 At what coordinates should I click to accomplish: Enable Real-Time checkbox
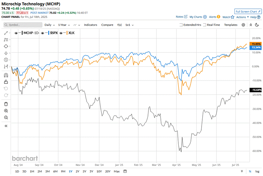click(204, 25)
